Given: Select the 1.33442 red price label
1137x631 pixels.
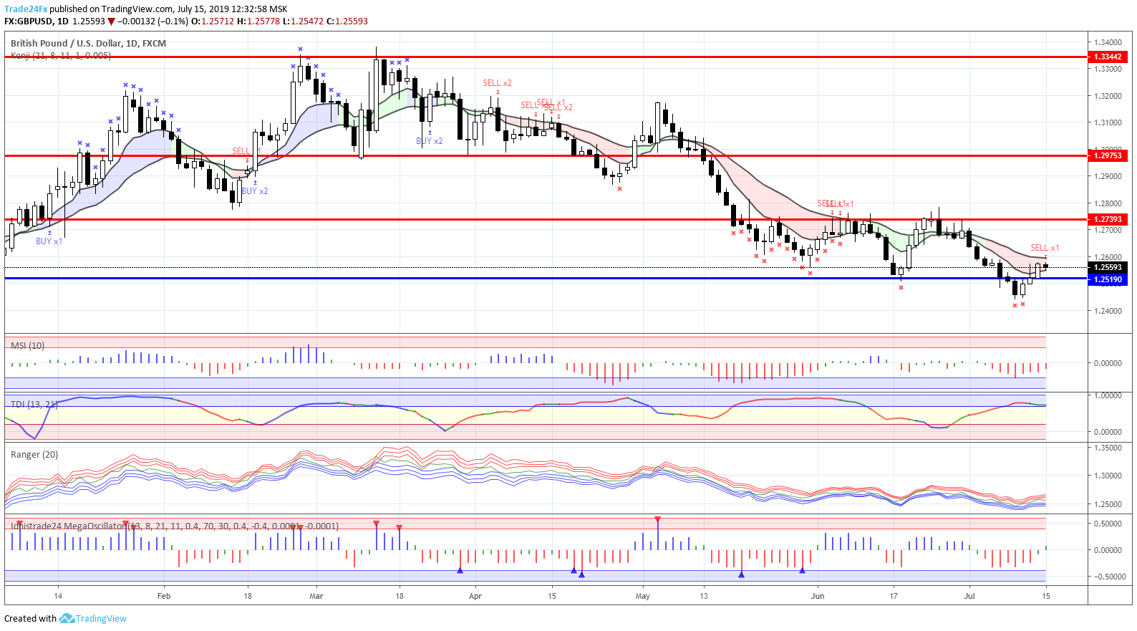Looking at the screenshot, I should tap(1108, 57).
